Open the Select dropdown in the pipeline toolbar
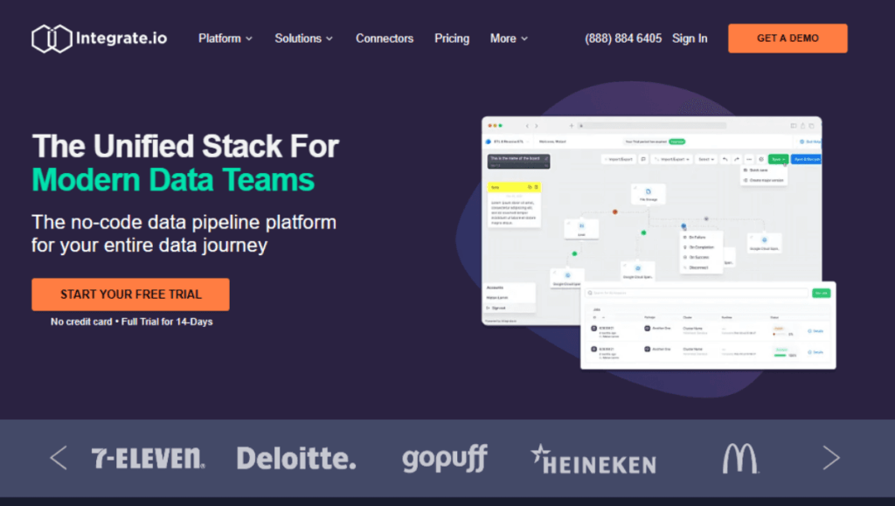The height and width of the screenshot is (506, 895). 706,159
